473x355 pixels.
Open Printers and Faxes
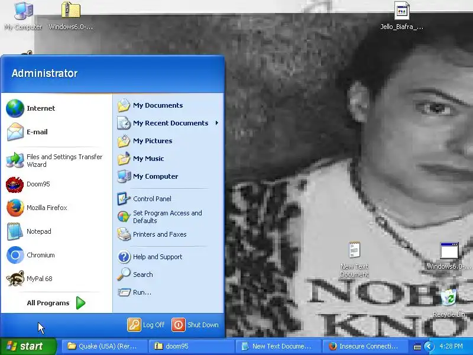(169, 234)
